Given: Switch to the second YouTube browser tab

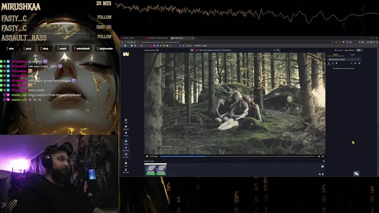Looking at the screenshot, I should coord(158,38).
